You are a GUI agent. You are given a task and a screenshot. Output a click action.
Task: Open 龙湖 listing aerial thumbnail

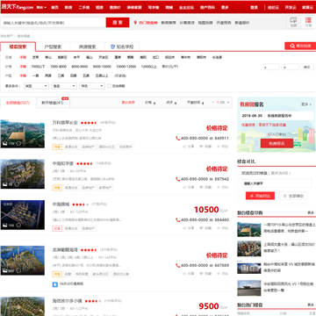point(23,261)
